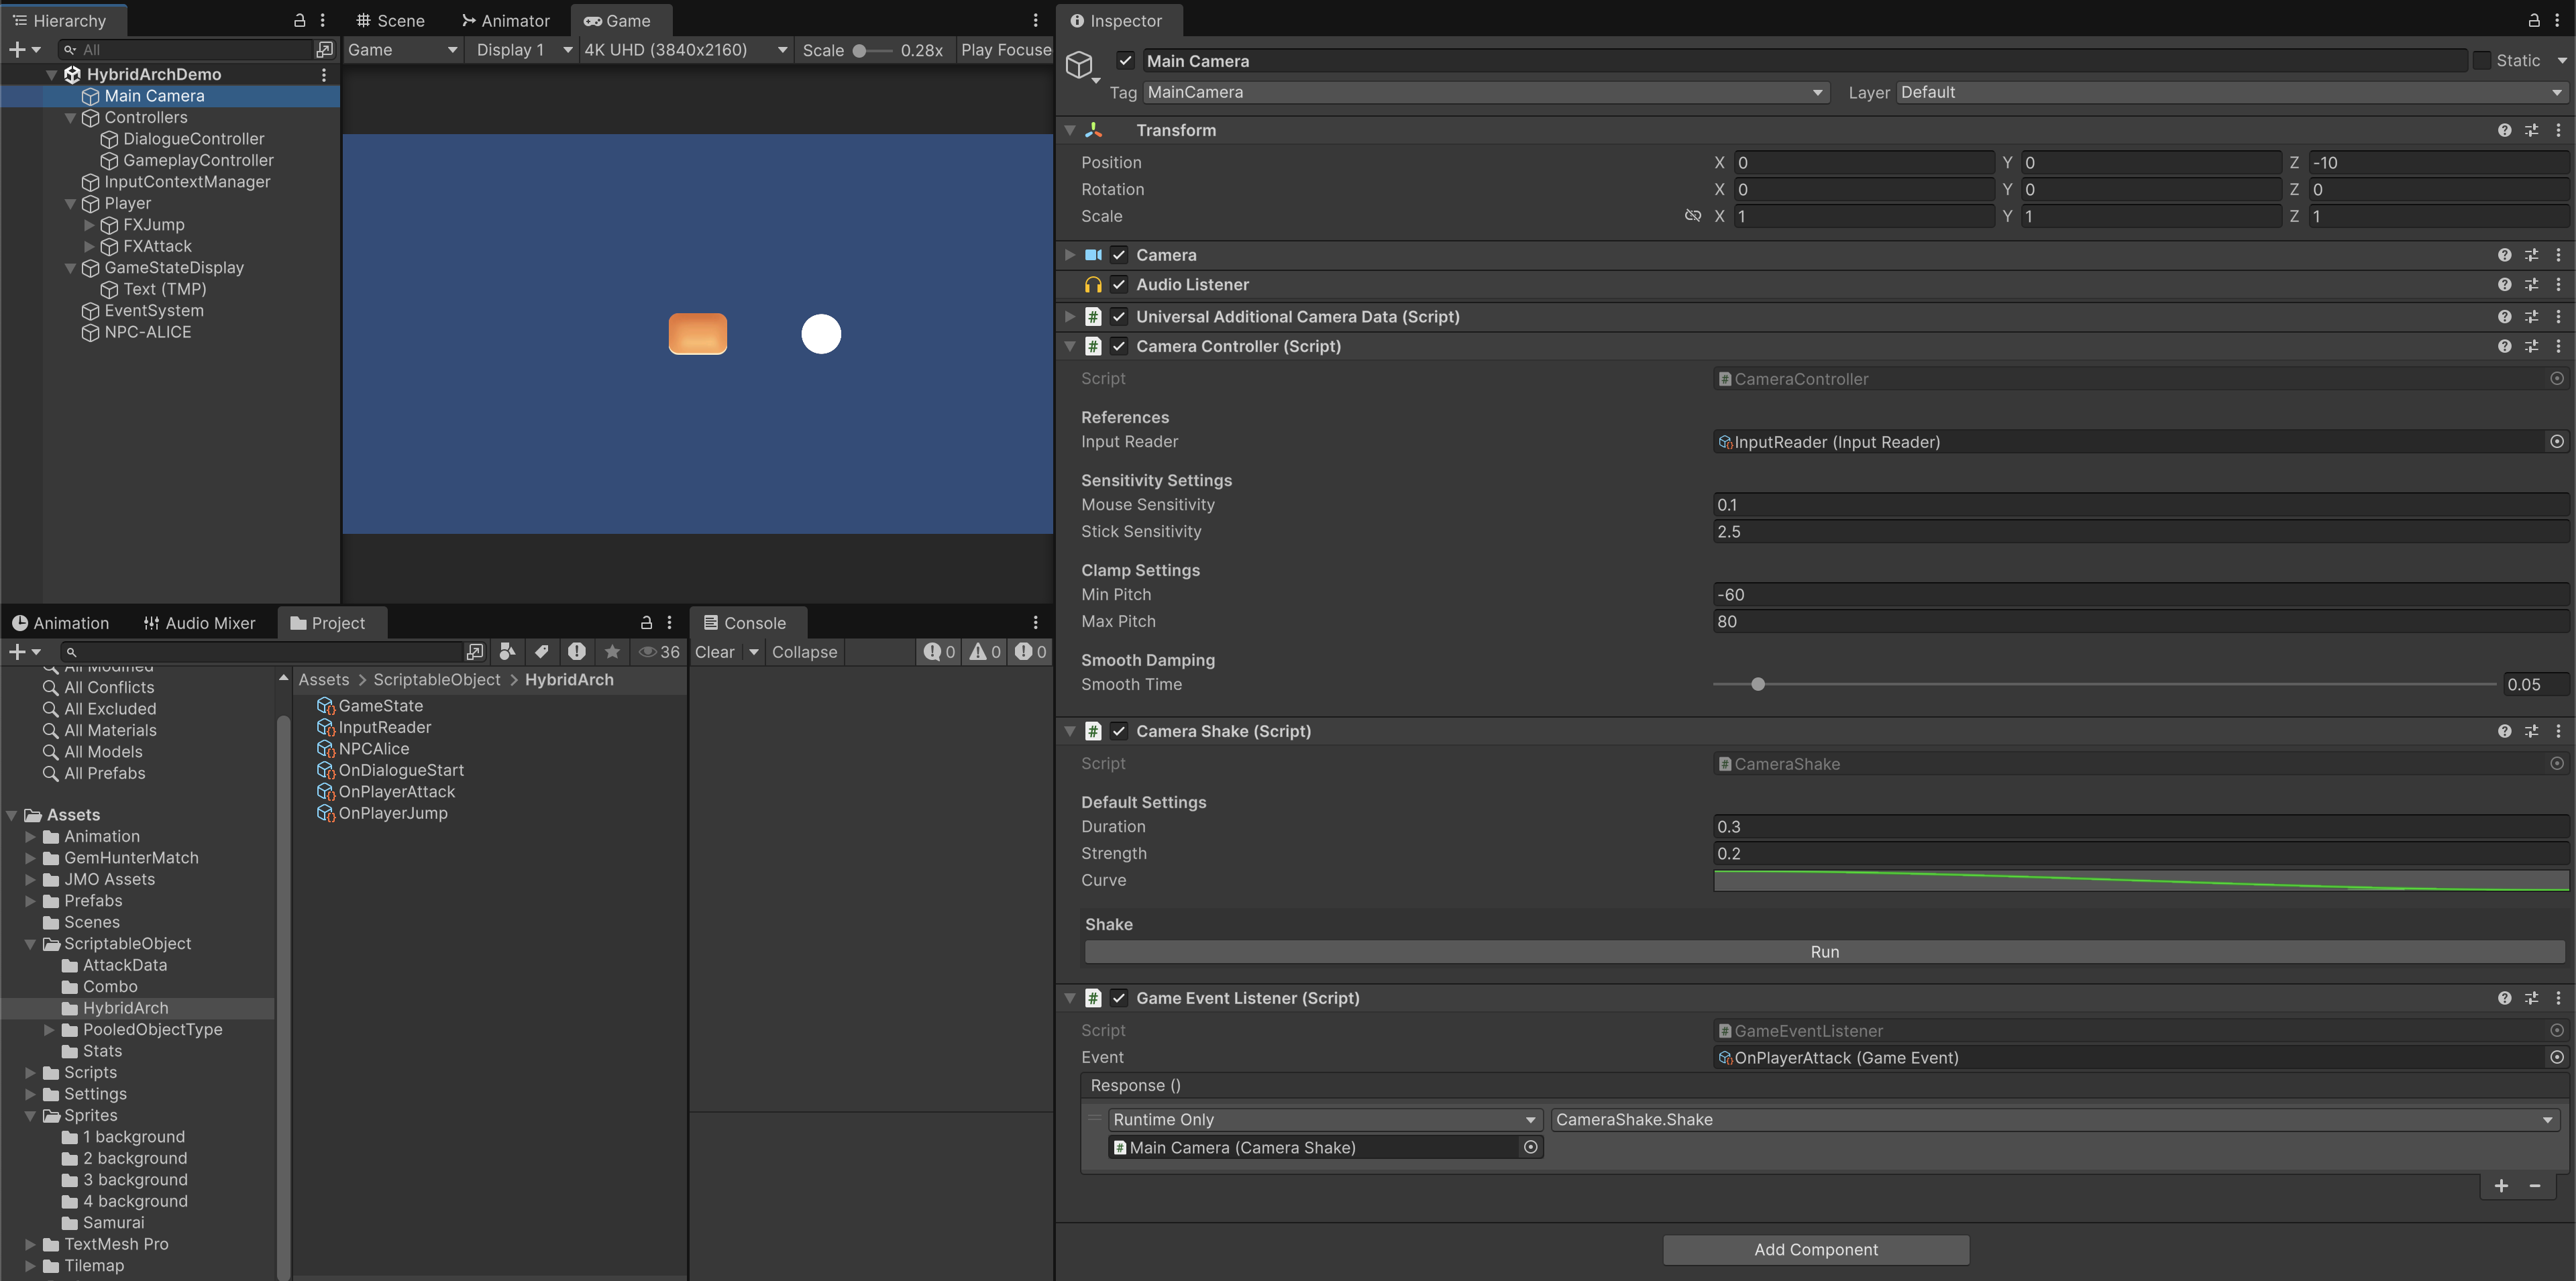Expand the Camera component foldout arrow

tap(1070, 255)
